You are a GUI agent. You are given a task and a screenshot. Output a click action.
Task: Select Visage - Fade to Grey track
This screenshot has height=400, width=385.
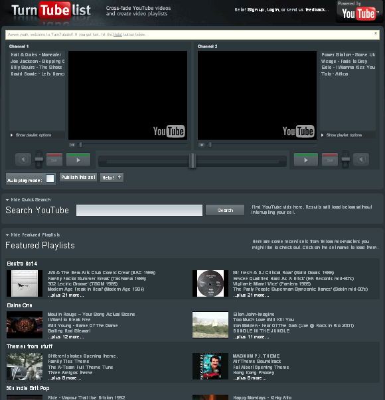pyautogui.click(x=344, y=61)
